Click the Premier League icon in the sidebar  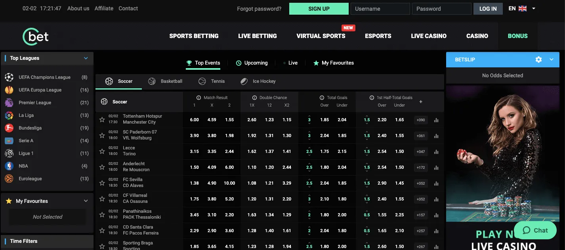pos(9,102)
